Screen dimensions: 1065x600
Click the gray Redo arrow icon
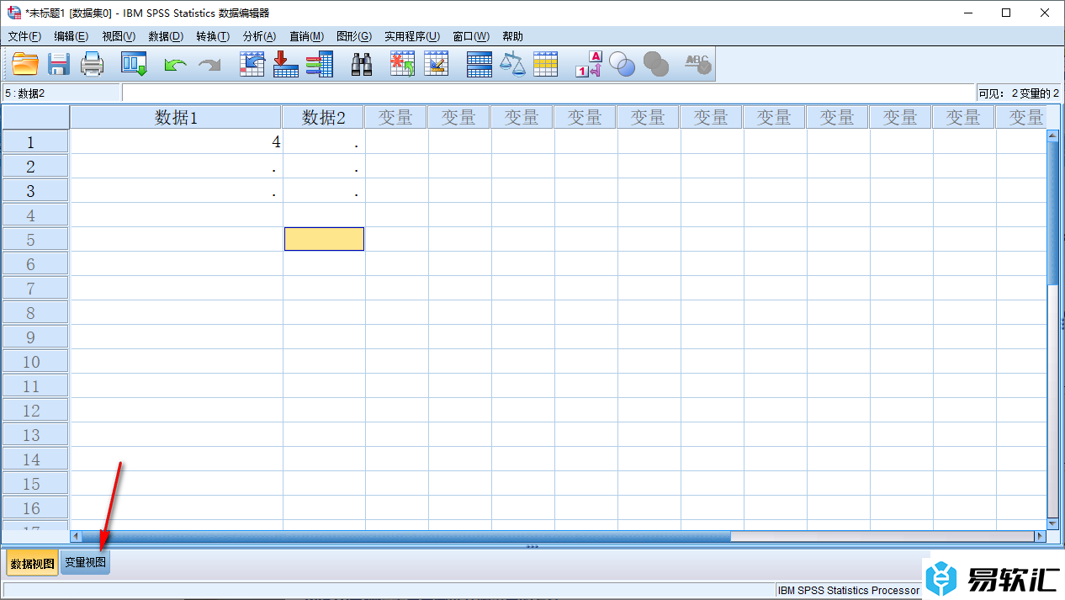click(x=209, y=64)
